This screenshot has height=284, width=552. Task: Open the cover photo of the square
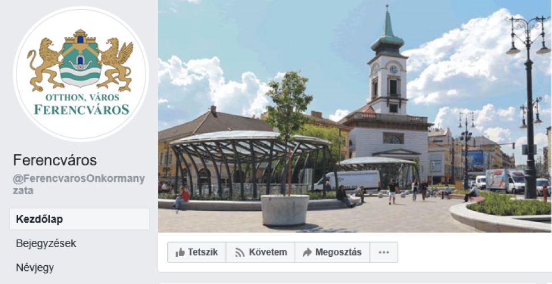tap(355, 116)
